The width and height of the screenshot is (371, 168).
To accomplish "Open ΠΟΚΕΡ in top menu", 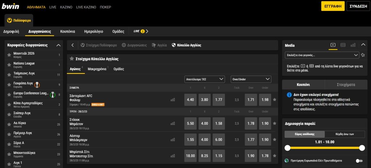I will [x=105, y=7].
